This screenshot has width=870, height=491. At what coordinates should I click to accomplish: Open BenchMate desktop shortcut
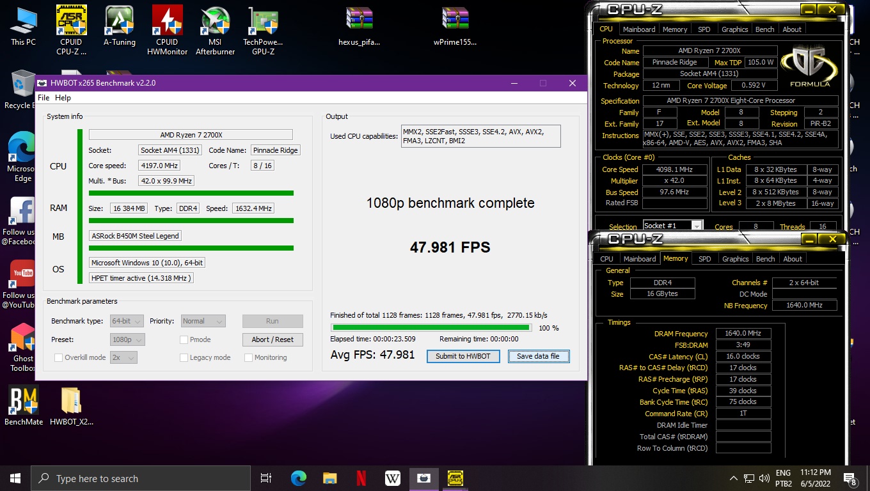point(24,405)
